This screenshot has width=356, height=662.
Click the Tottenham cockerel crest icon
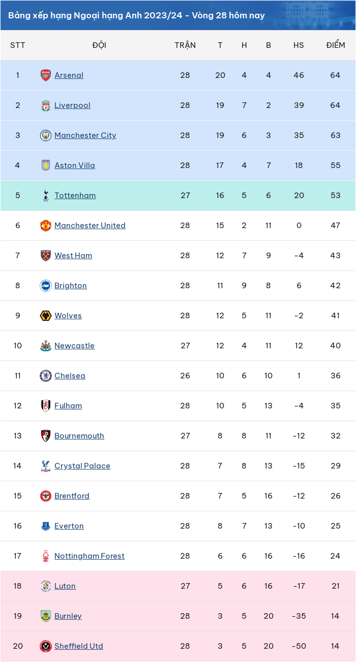46,196
